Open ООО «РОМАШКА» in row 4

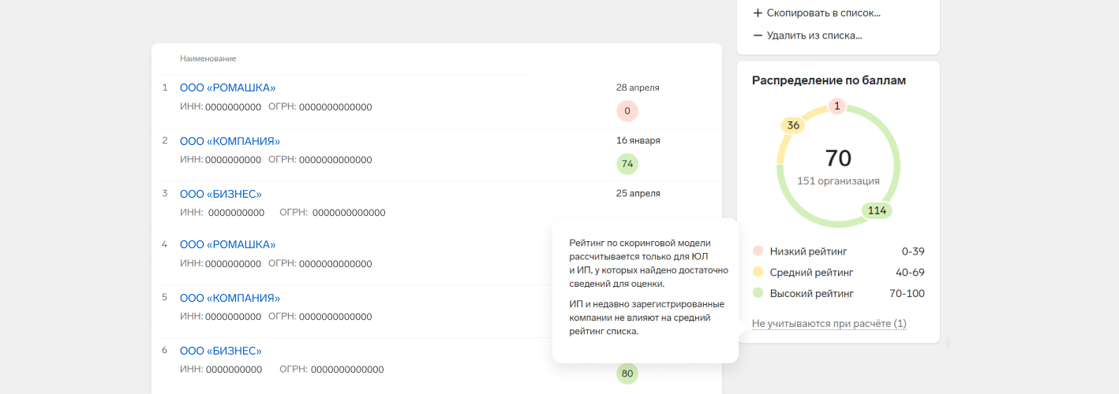[228, 244]
